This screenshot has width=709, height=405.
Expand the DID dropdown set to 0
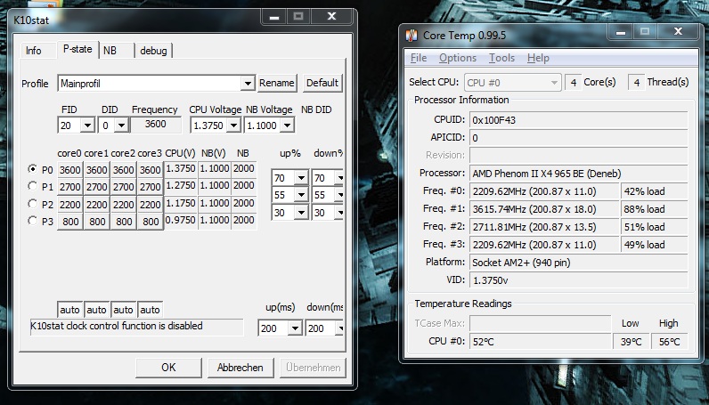point(121,126)
